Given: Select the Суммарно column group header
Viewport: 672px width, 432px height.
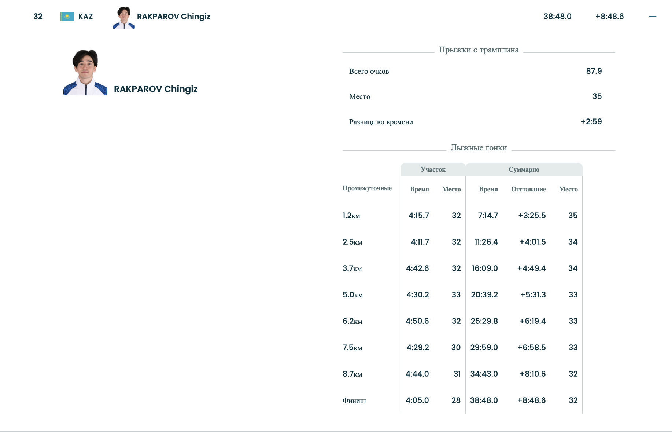Looking at the screenshot, I should [524, 169].
